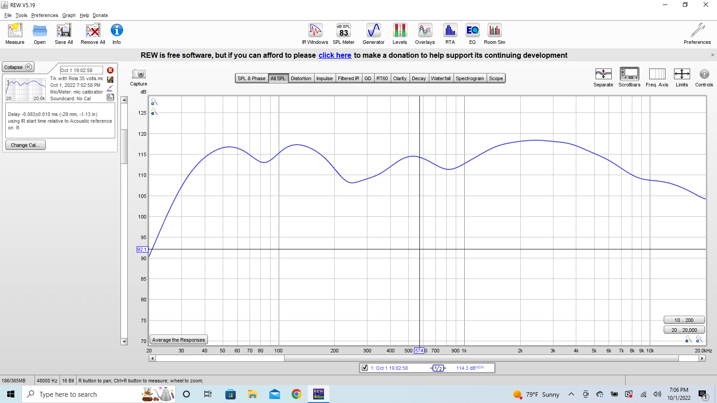Open Preferences wrench icon
Screen dimensions: 717x403
[697, 34]
